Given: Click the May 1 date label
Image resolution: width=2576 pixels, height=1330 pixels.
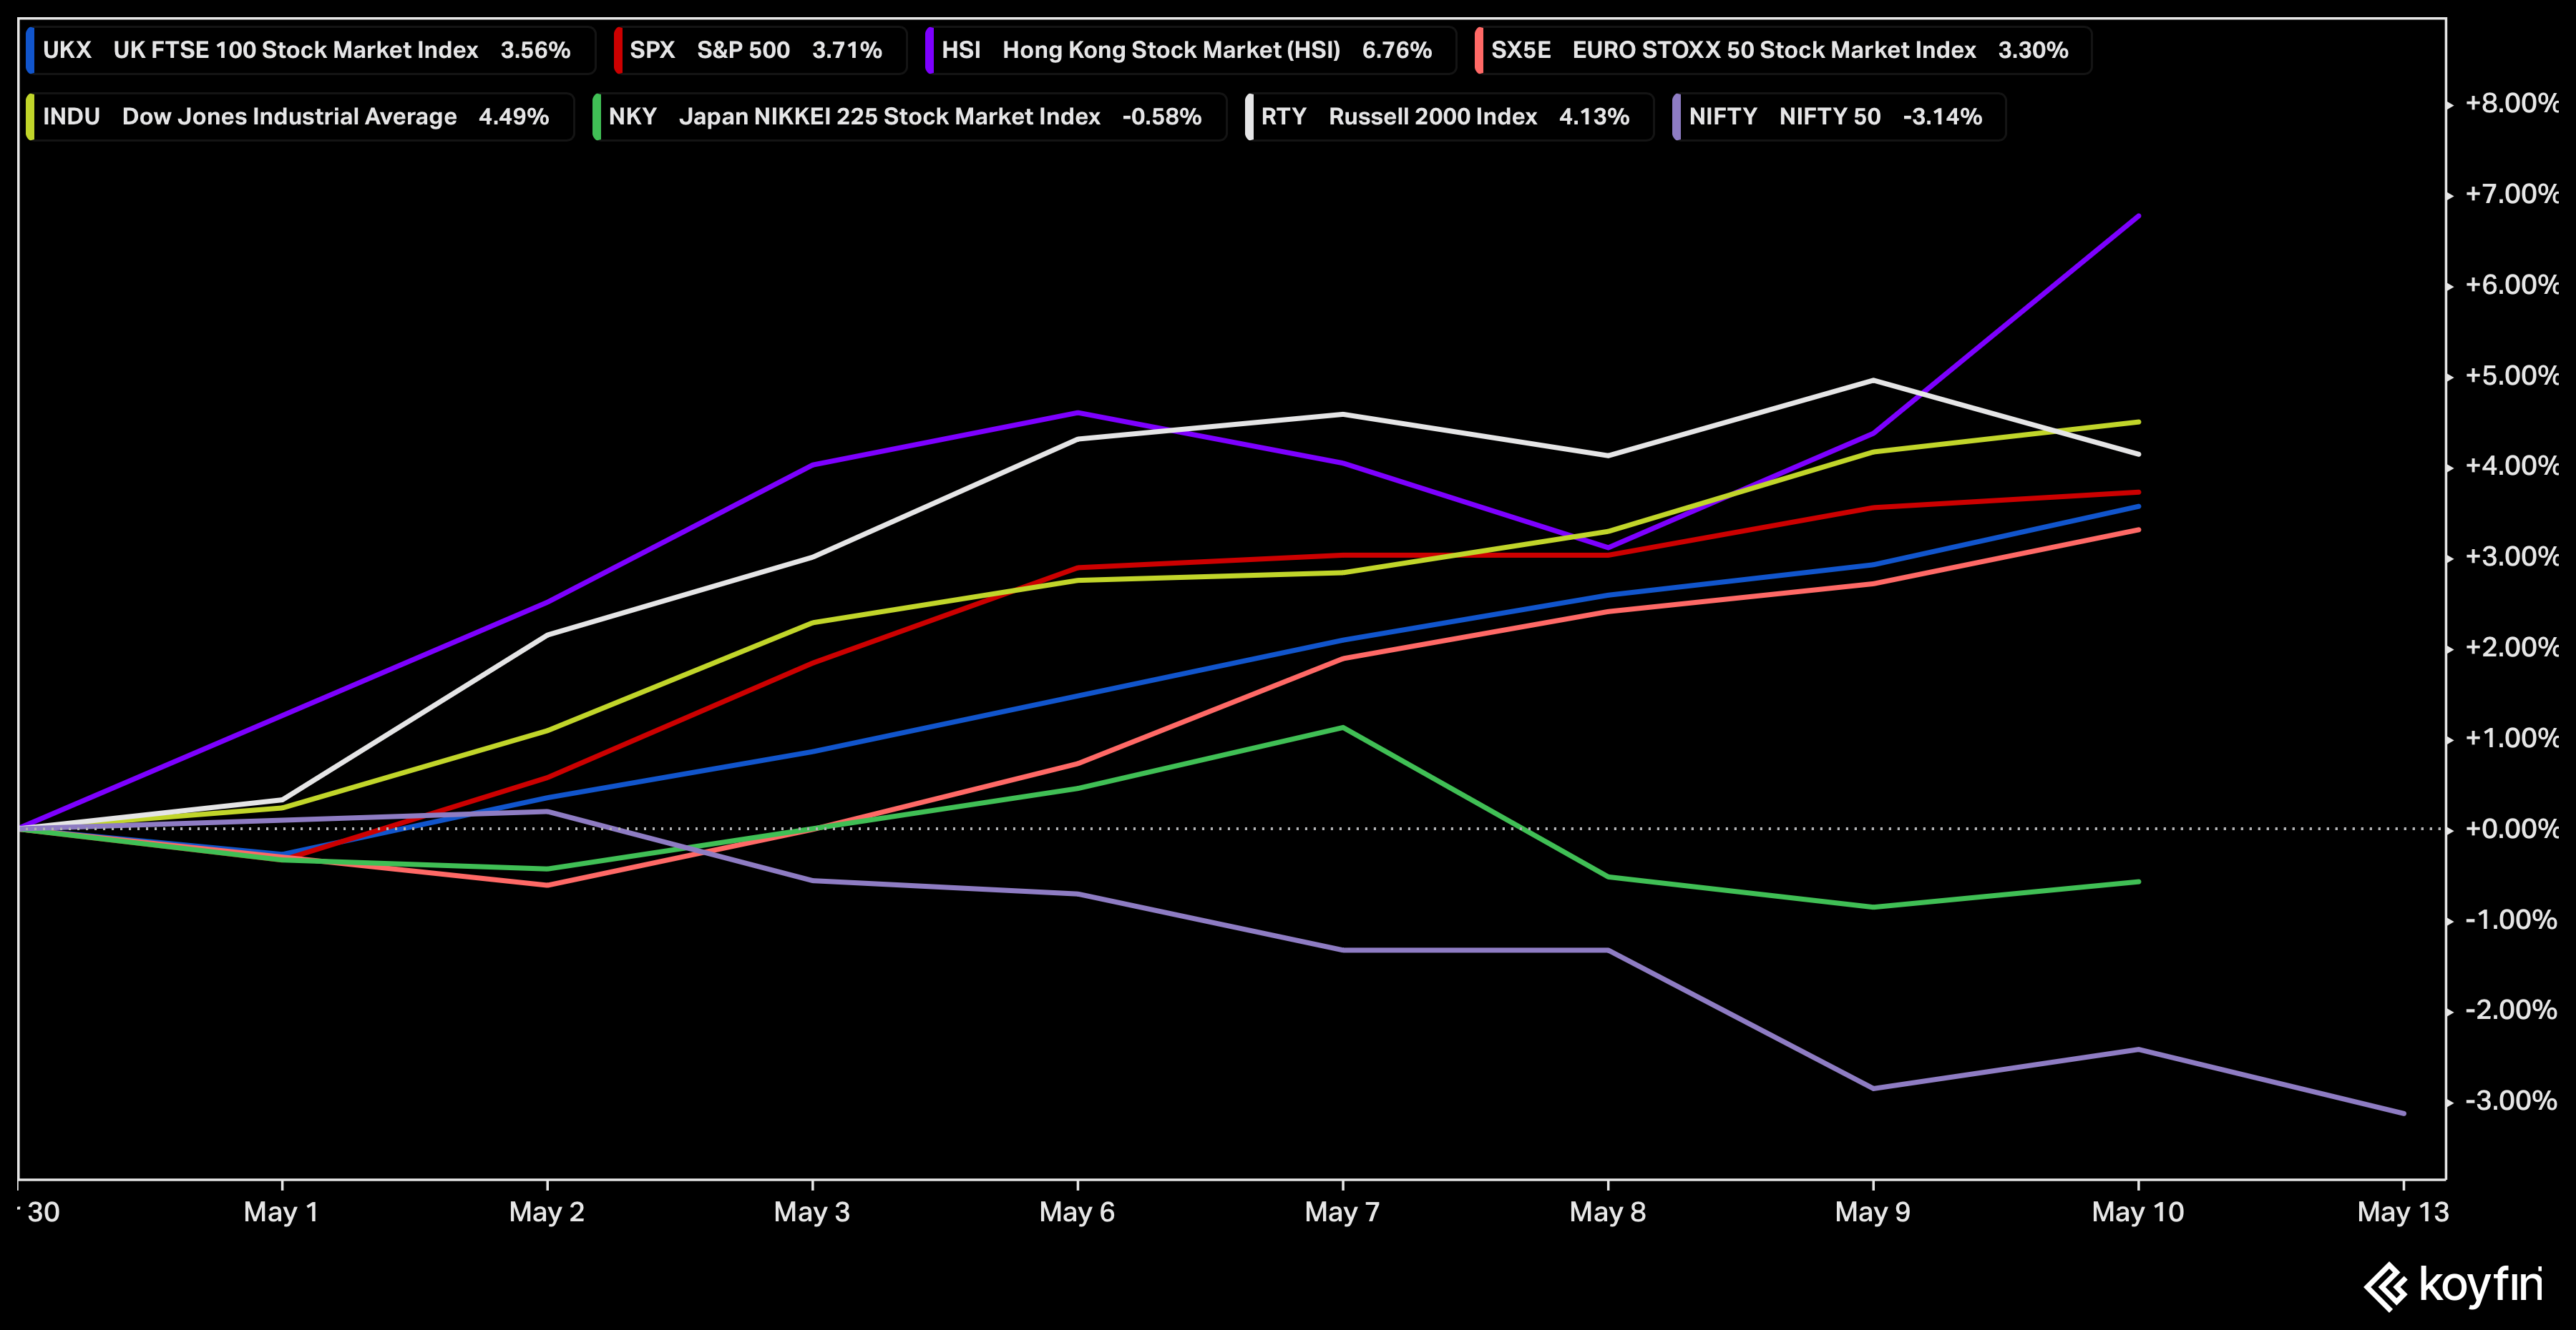Looking at the screenshot, I should click(281, 1212).
